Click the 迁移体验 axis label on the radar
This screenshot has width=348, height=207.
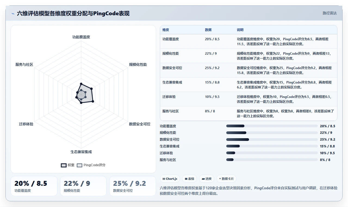point(26,124)
